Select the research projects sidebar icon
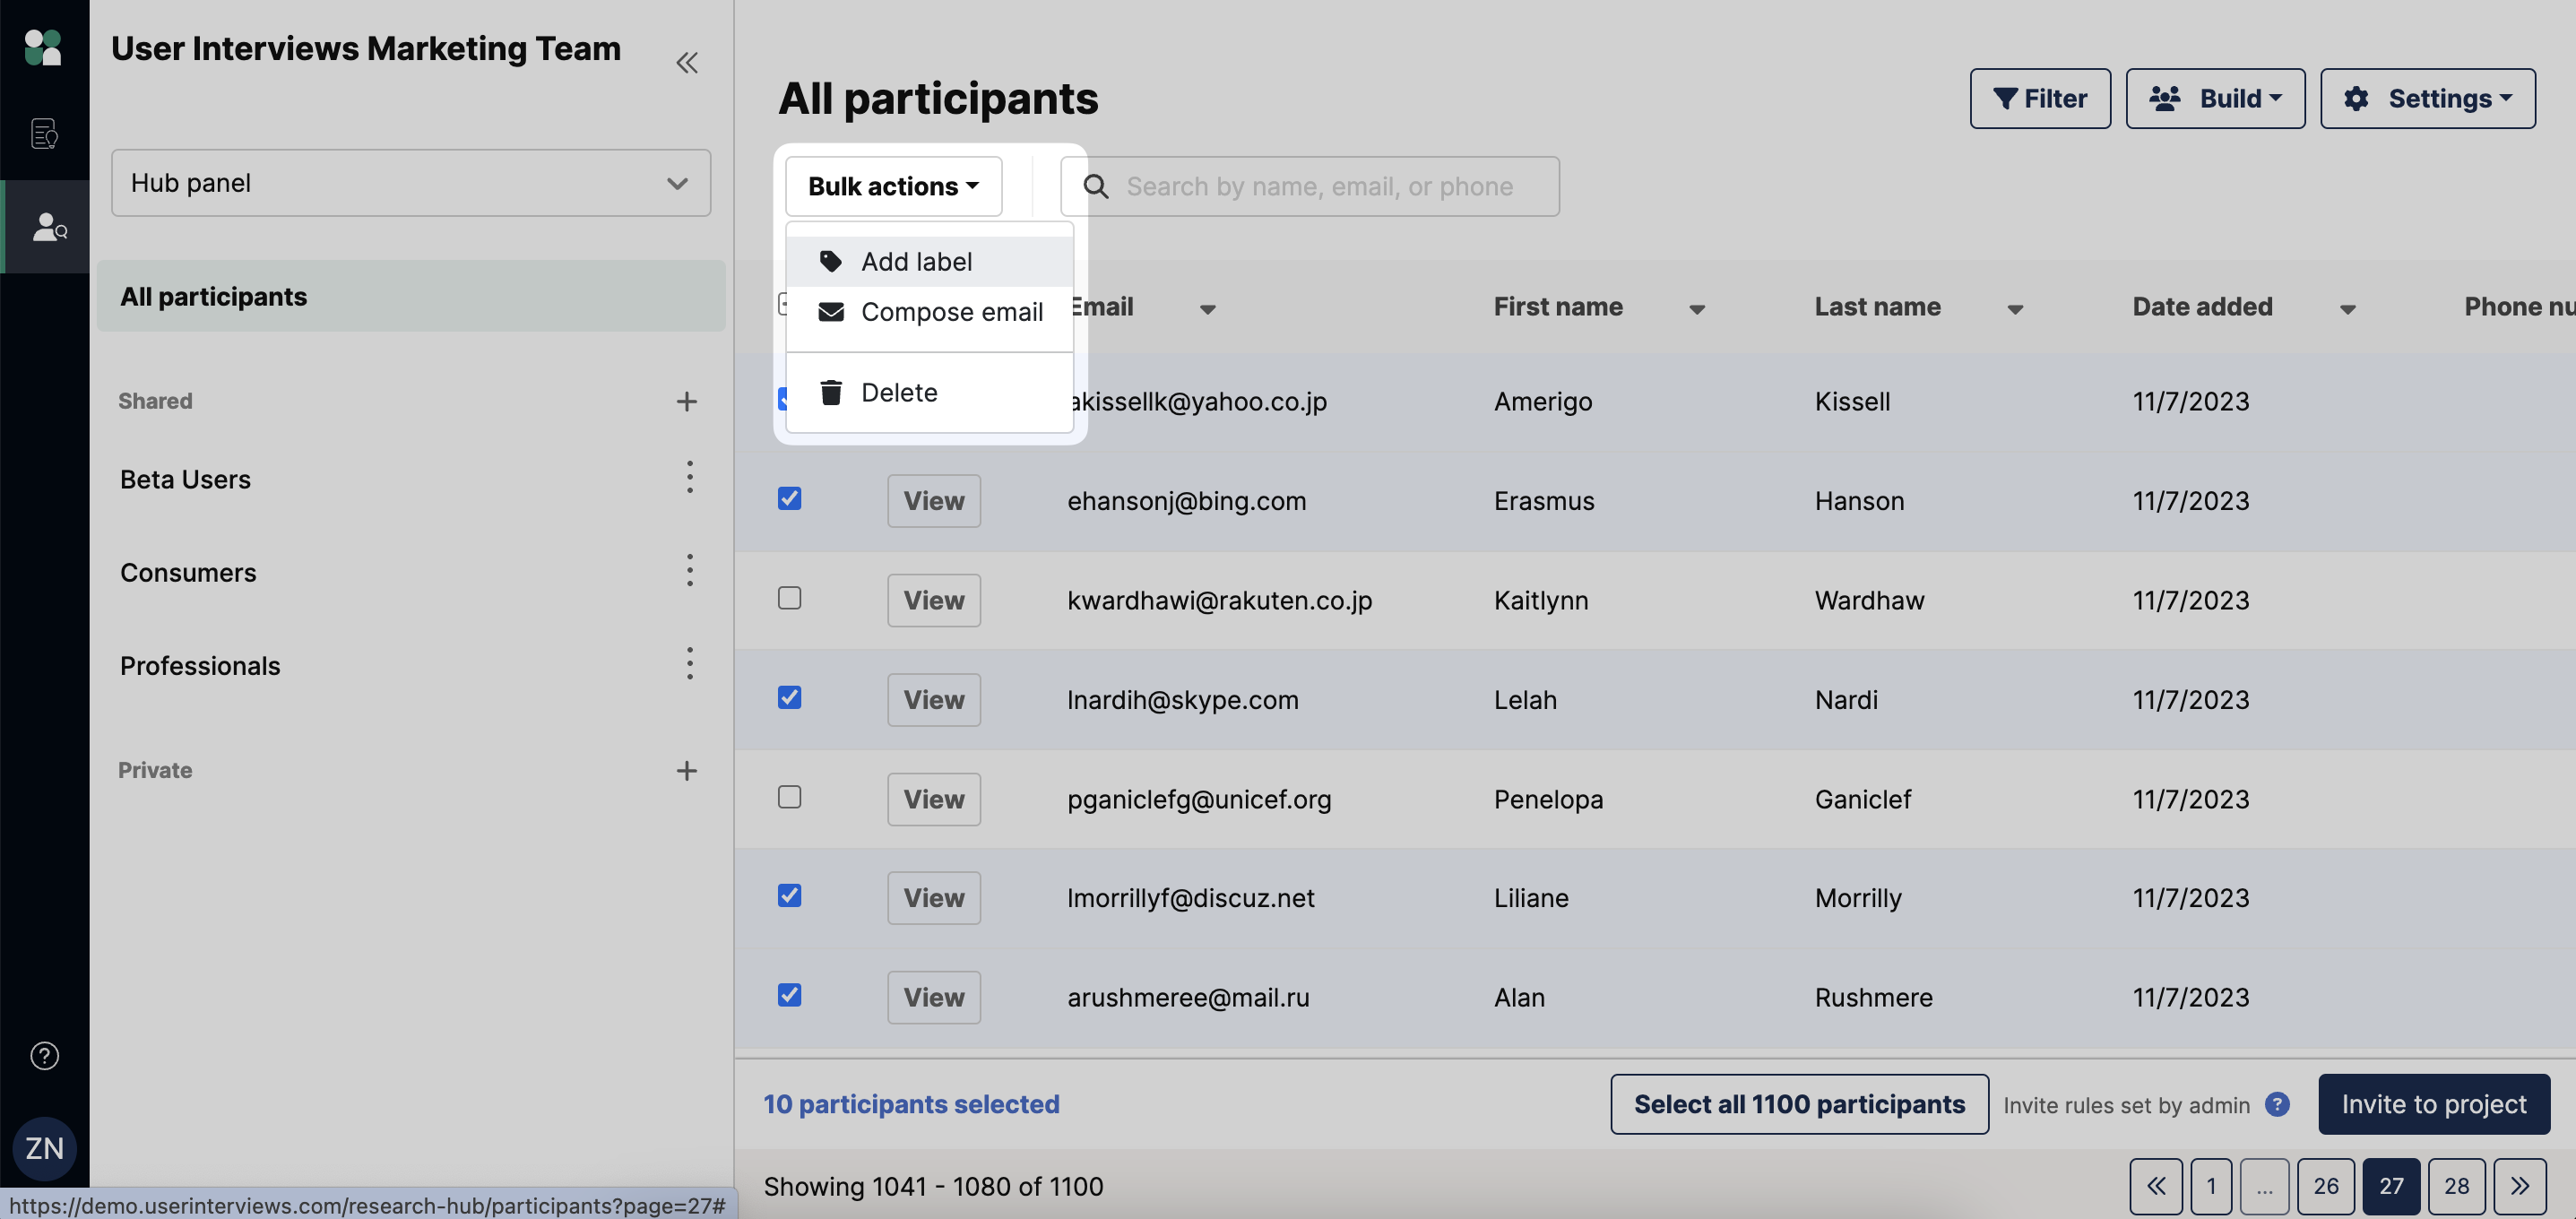The width and height of the screenshot is (2576, 1219). coord(44,133)
